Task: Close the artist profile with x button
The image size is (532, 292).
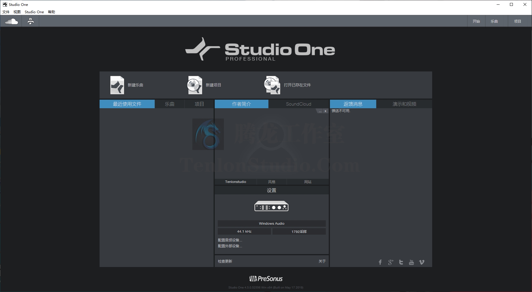Action: click(325, 111)
